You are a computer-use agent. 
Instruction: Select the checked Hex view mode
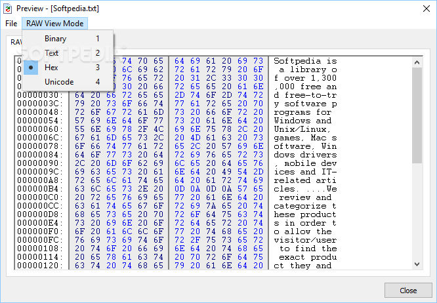click(x=68, y=68)
